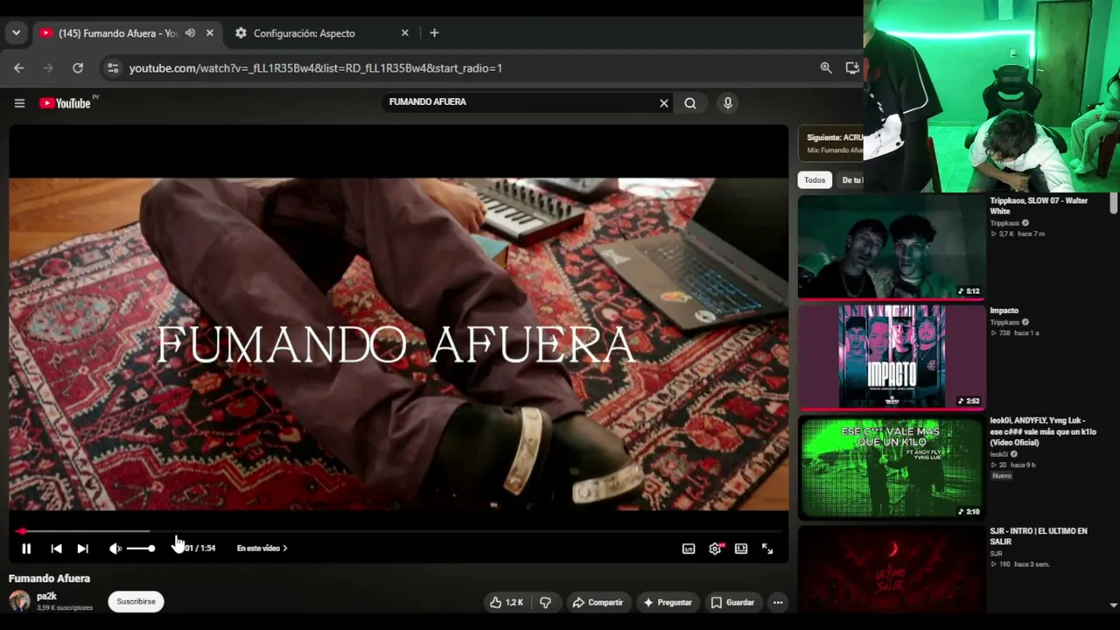
Task: Adjust the volume slider
Action: (x=141, y=549)
